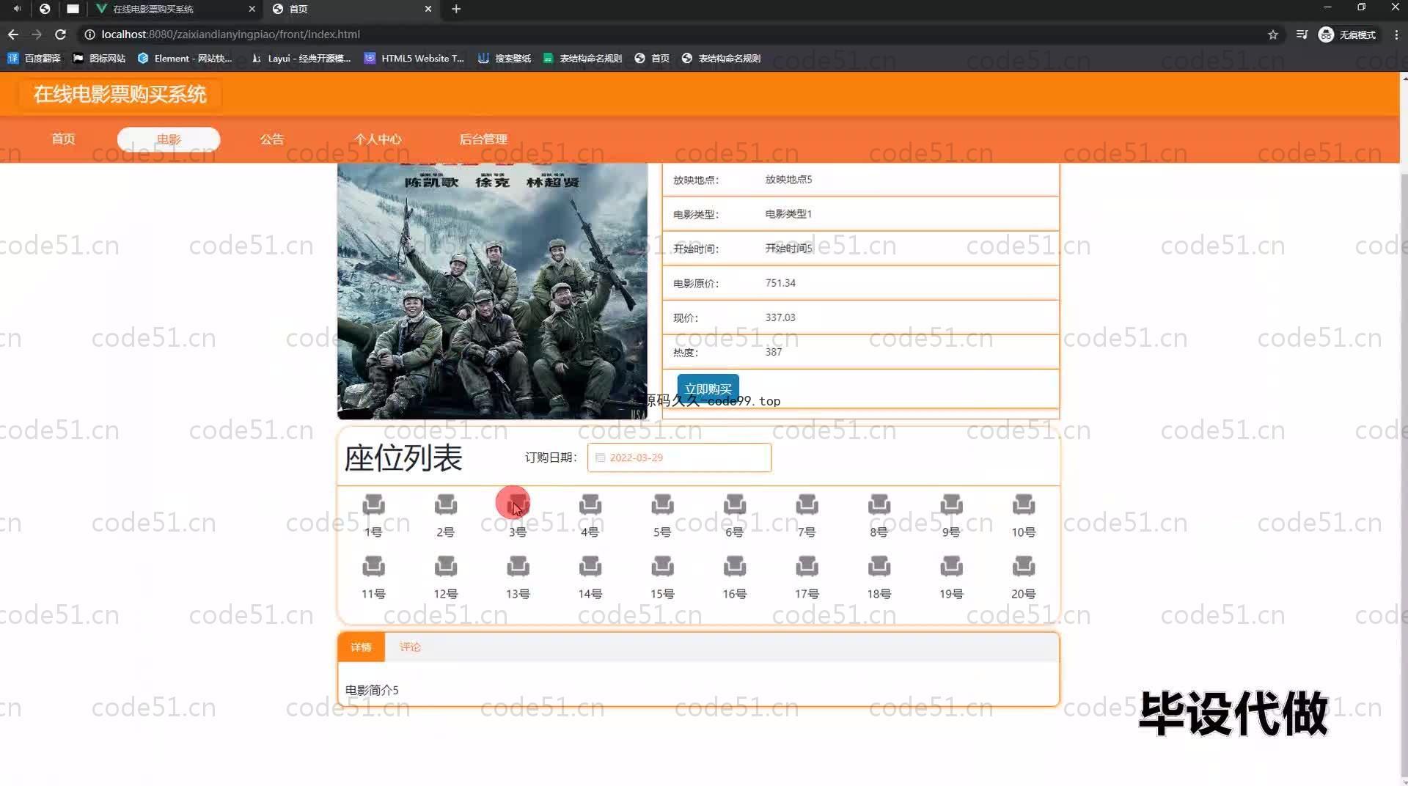The width and height of the screenshot is (1408, 786).
Task: Switch to 详情 tab
Action: (361, 647)
